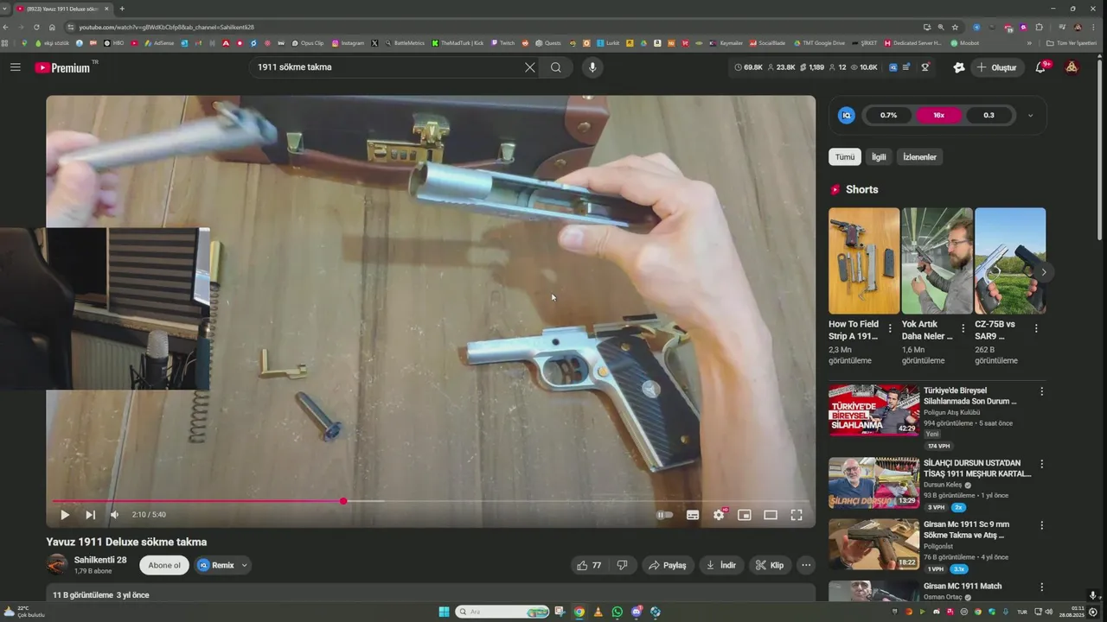
Task: Open options menu for How To Field Strip short
Action: click(890, 328)
